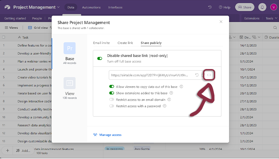Regenerate the shared link with the refresh icon
Screen dimensions: 279x159
[x=197, y=75]
